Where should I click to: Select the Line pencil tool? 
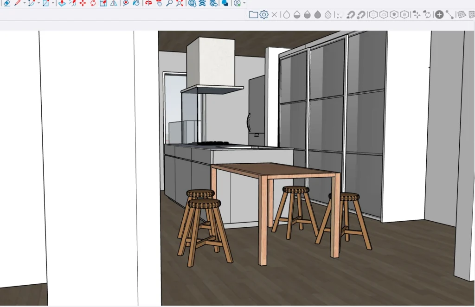(17, 3)
